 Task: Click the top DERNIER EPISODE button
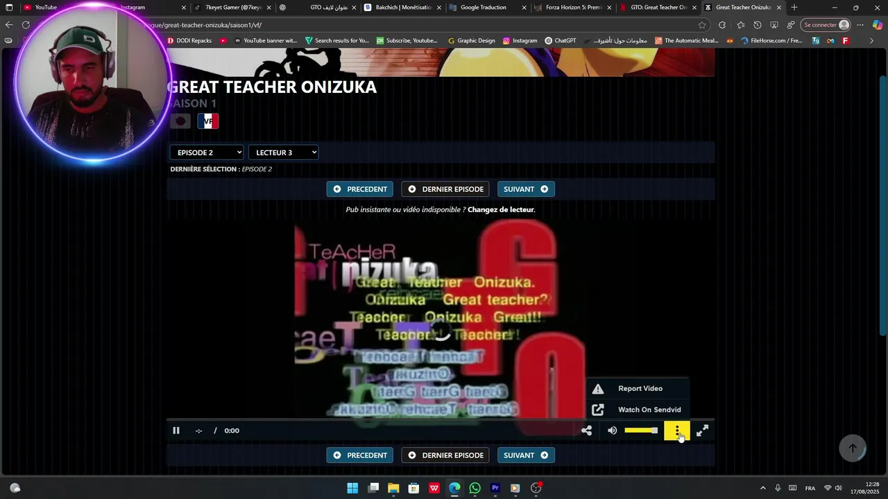(445, 189)
